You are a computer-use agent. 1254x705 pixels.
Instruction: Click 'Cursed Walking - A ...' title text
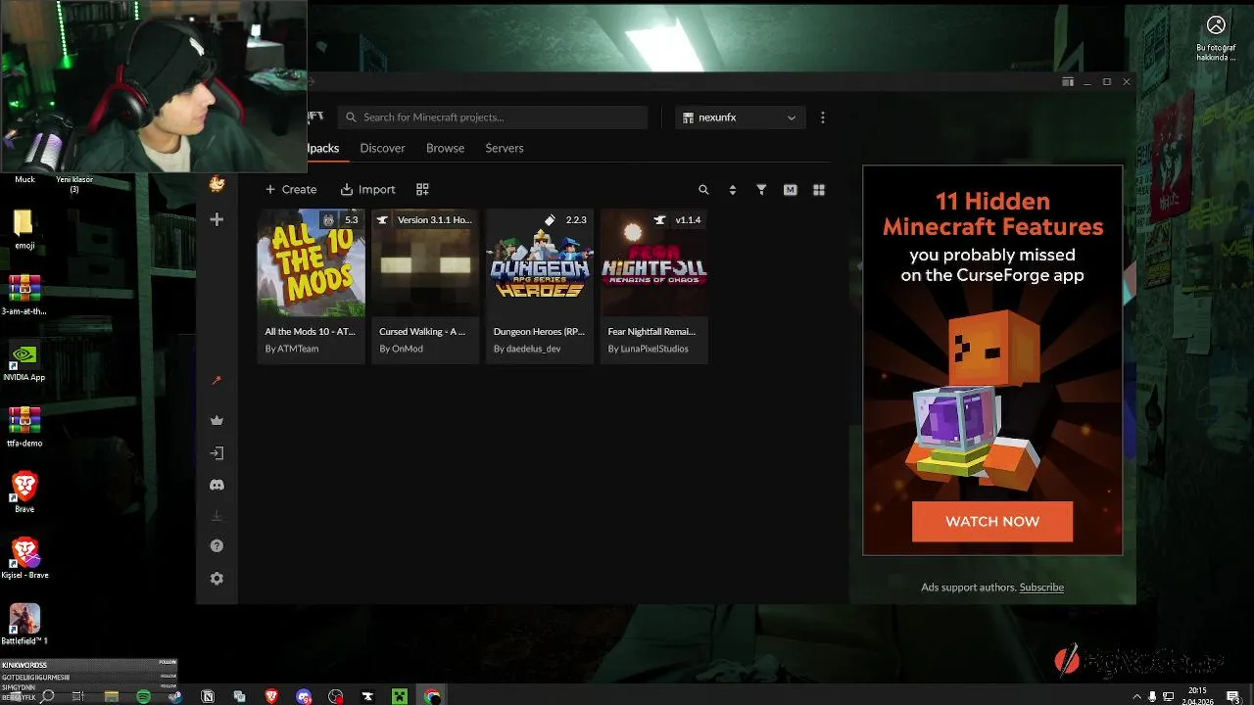pyautogui.click(x=422, y=332)
